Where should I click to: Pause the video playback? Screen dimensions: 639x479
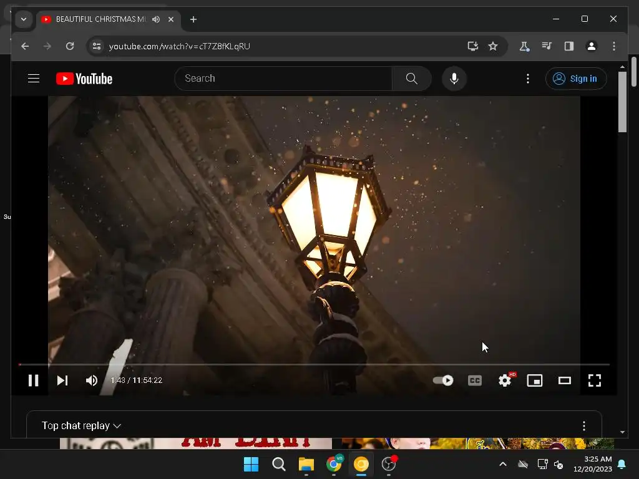point(34,380)
